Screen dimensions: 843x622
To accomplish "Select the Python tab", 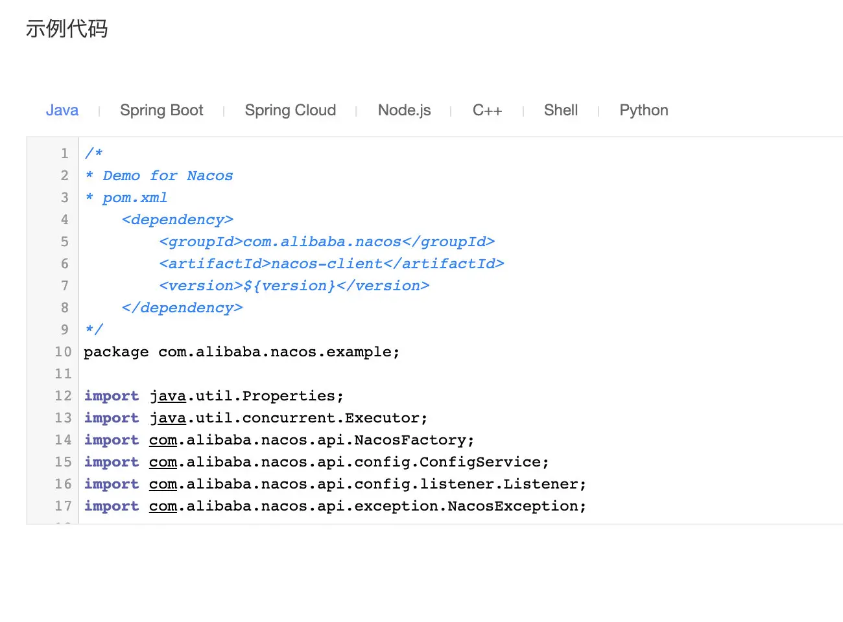I will coord(644,110).
